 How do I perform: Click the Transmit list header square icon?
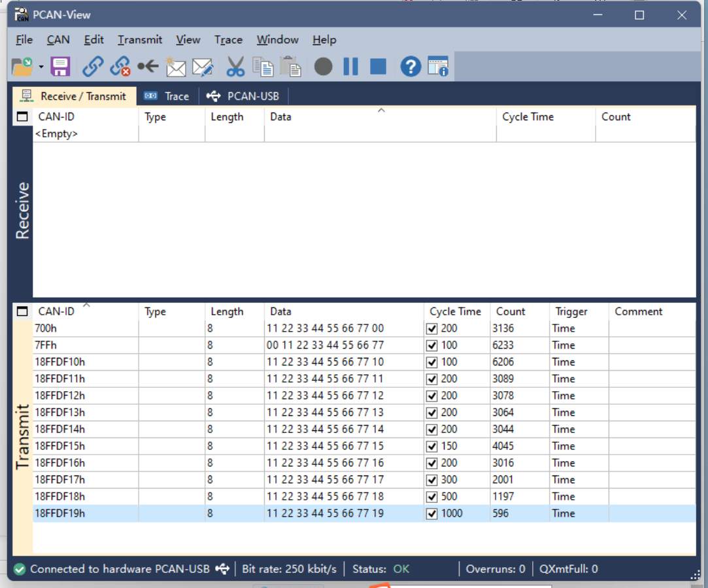tap(22, 311)
